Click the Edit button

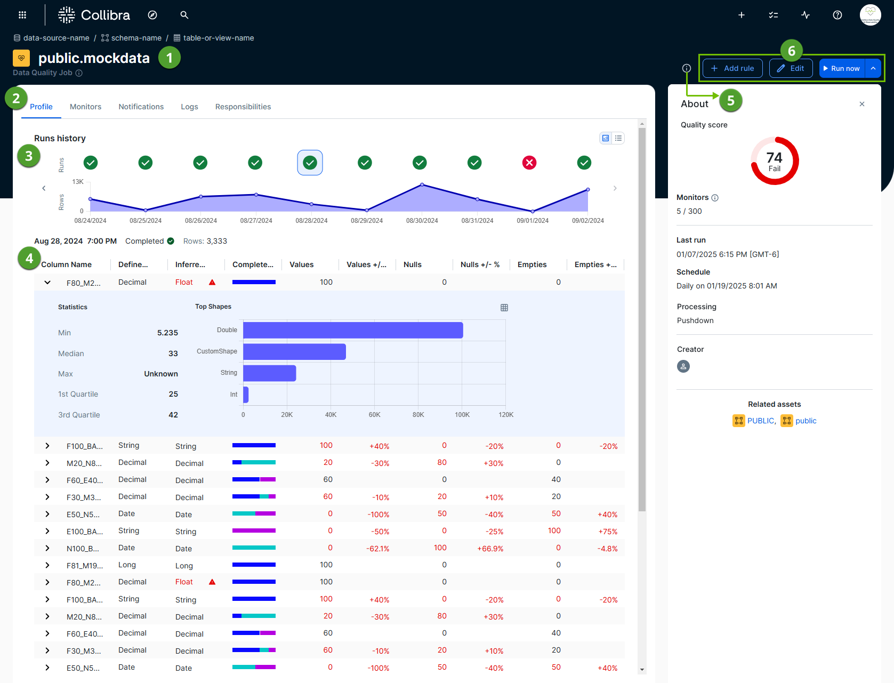coord(791,68)
